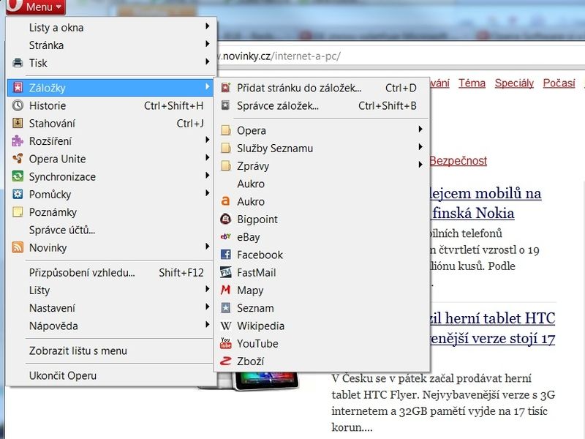Expand the Opera bookmarks folder arrow
Screen dimensions: 585x439
[x=420, y=130]
